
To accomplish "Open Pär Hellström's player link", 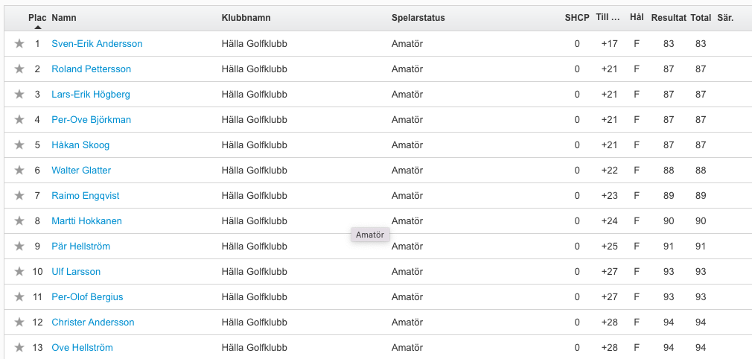I will point(80,247).
